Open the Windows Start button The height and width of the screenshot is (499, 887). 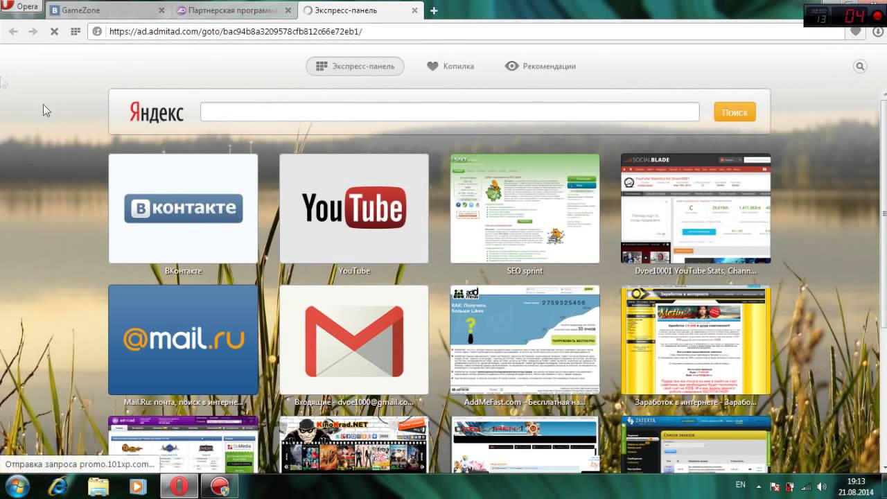[x=17, y=486]
